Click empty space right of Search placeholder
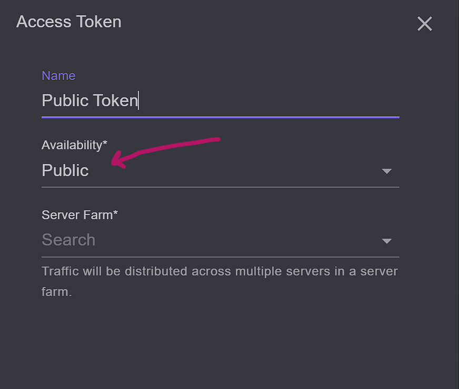 237,240
